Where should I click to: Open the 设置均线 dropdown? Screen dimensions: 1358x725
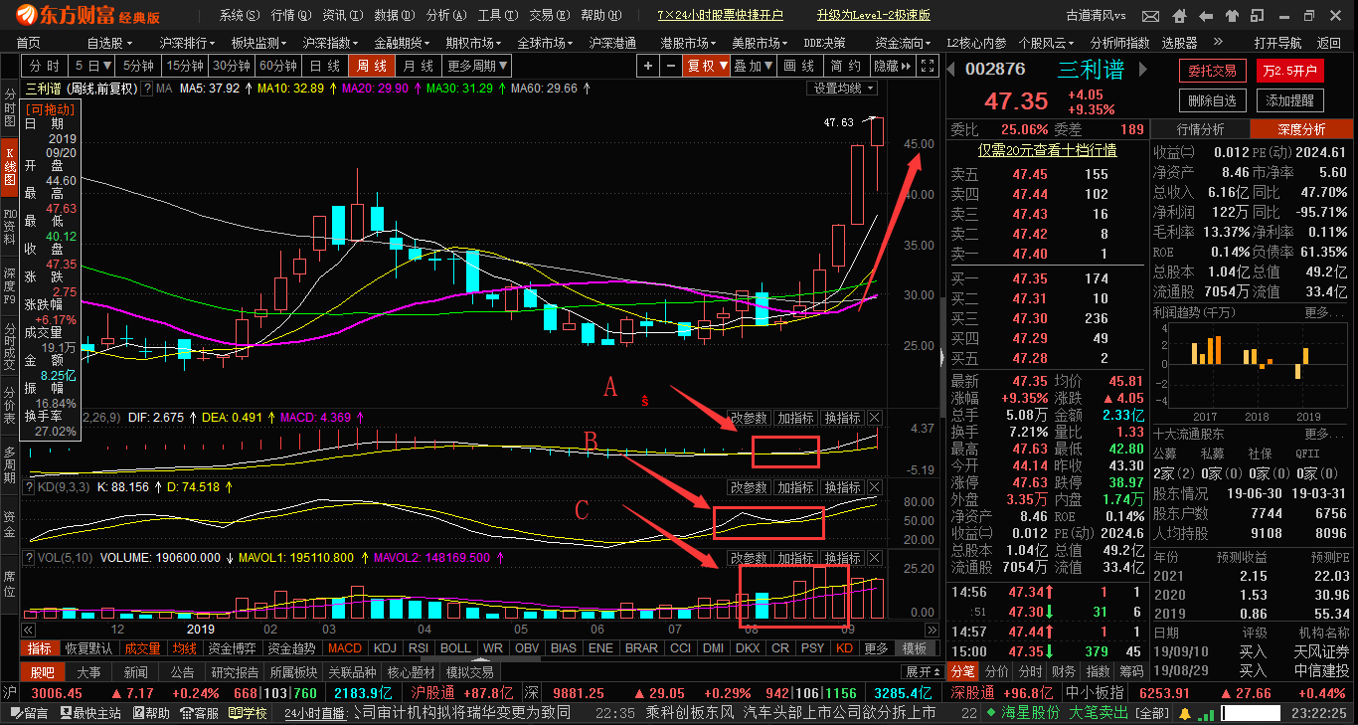tap(842, 89)
